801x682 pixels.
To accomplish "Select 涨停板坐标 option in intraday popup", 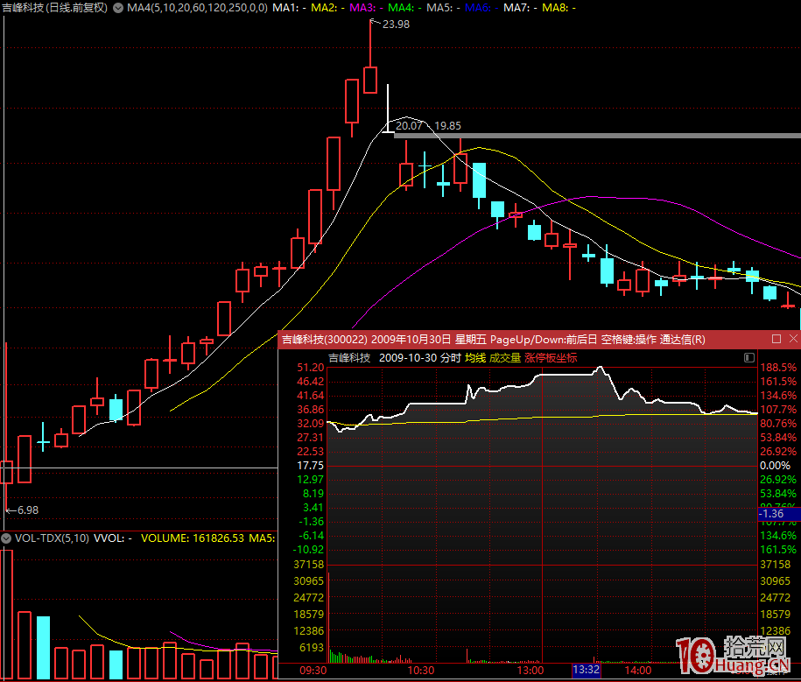I will [x=551, y=357].
